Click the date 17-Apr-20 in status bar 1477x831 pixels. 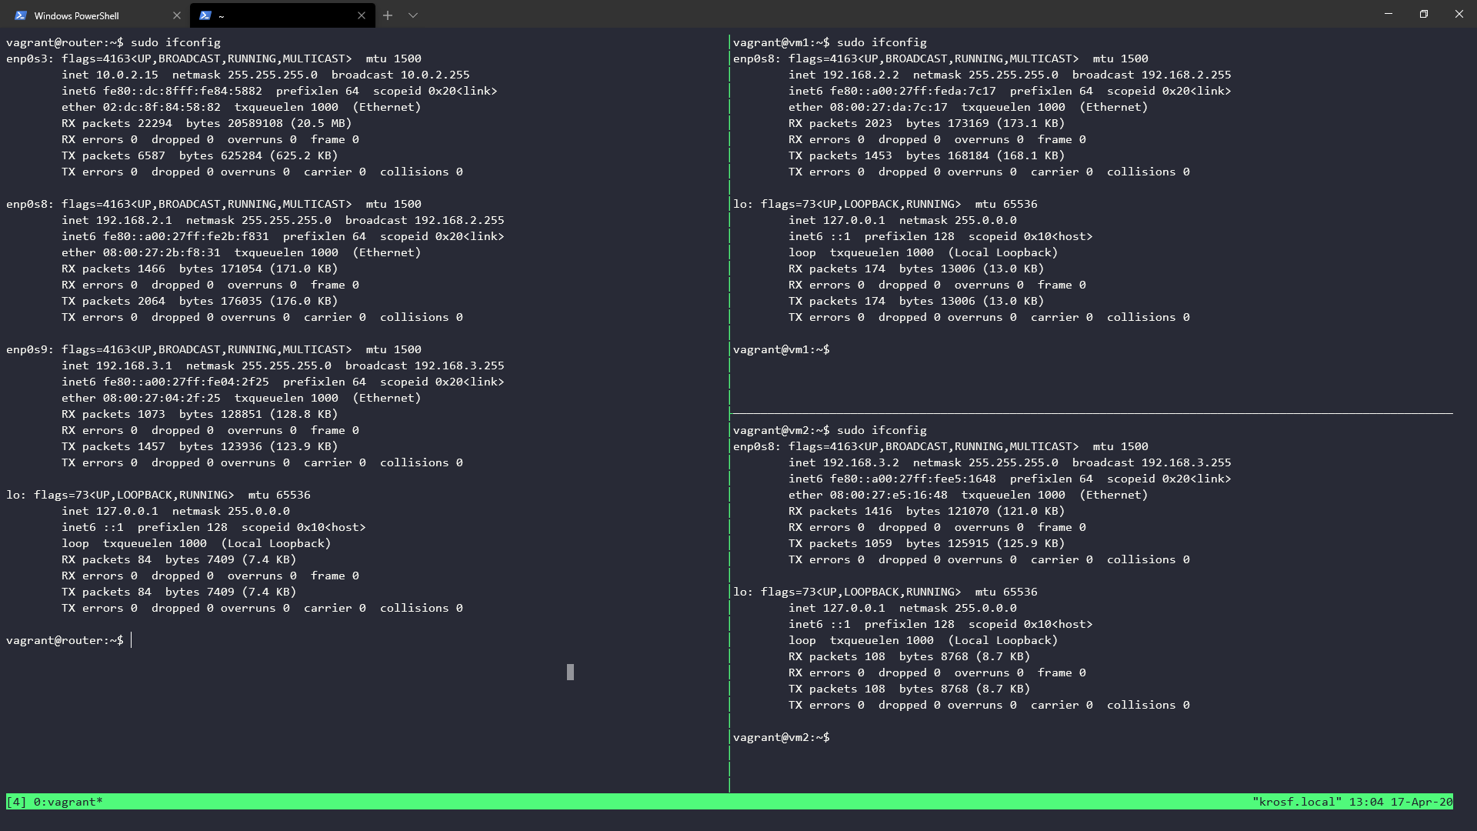pos(1422,802)
